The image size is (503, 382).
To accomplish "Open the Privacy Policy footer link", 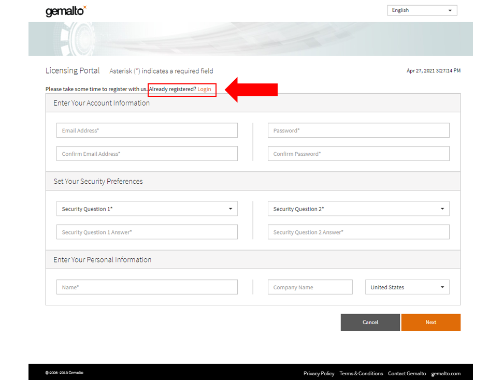I will click(x=319, y=373).
